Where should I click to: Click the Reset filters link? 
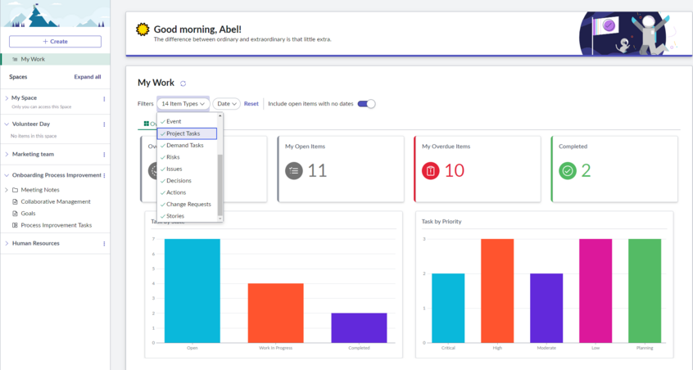tap(251, 104)
